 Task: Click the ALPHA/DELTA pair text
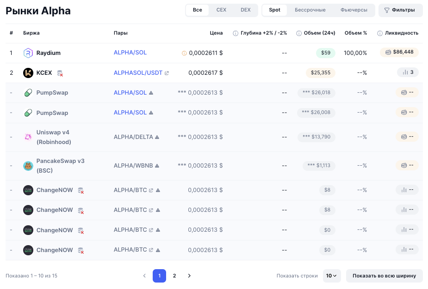pyautogui.click(x=133, y=137)
